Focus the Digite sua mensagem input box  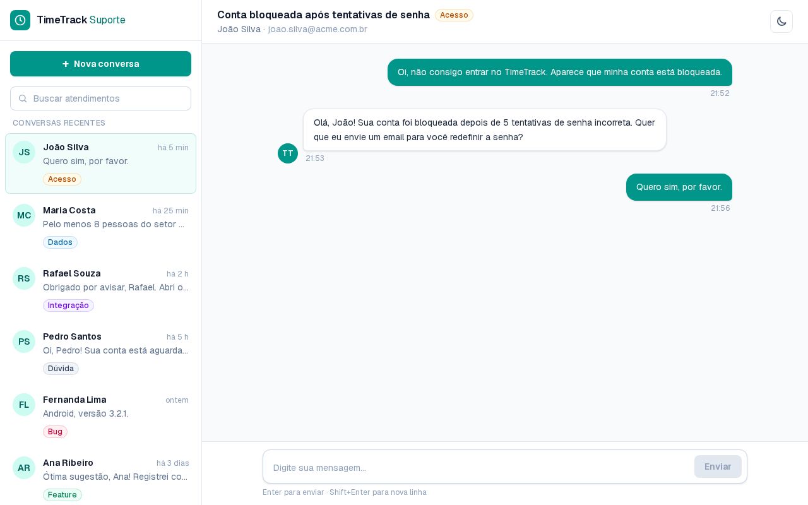pyautogui.click(x=478, y=467)
